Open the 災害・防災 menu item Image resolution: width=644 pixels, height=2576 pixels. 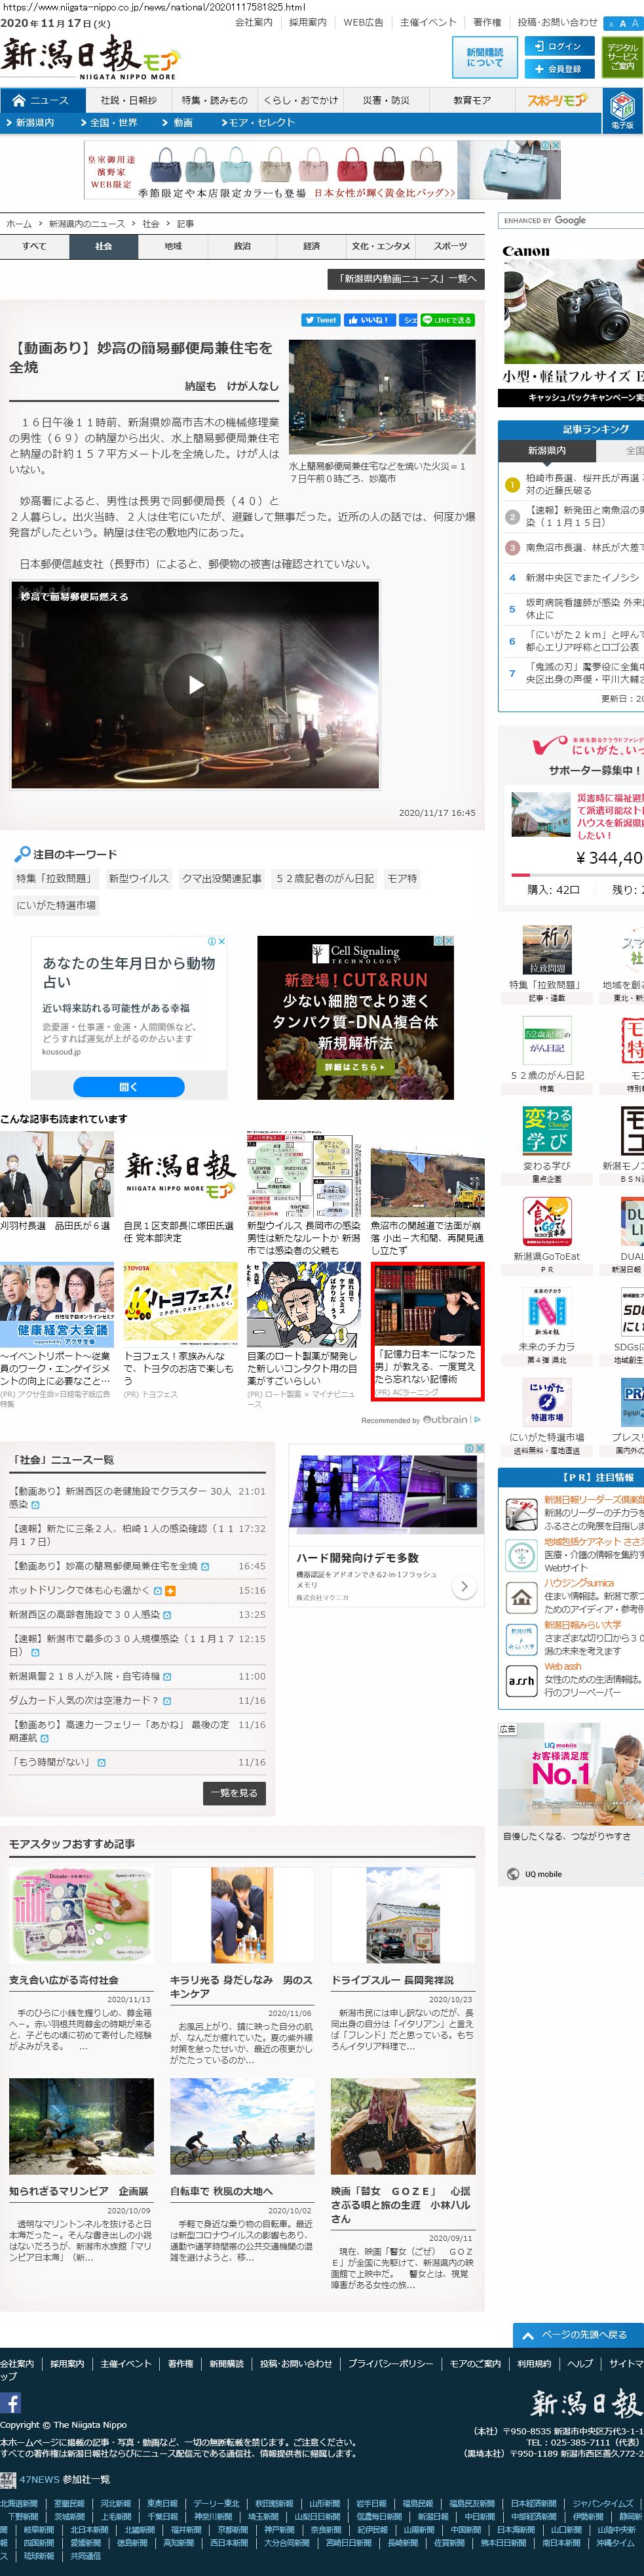(x=385, y=100)
